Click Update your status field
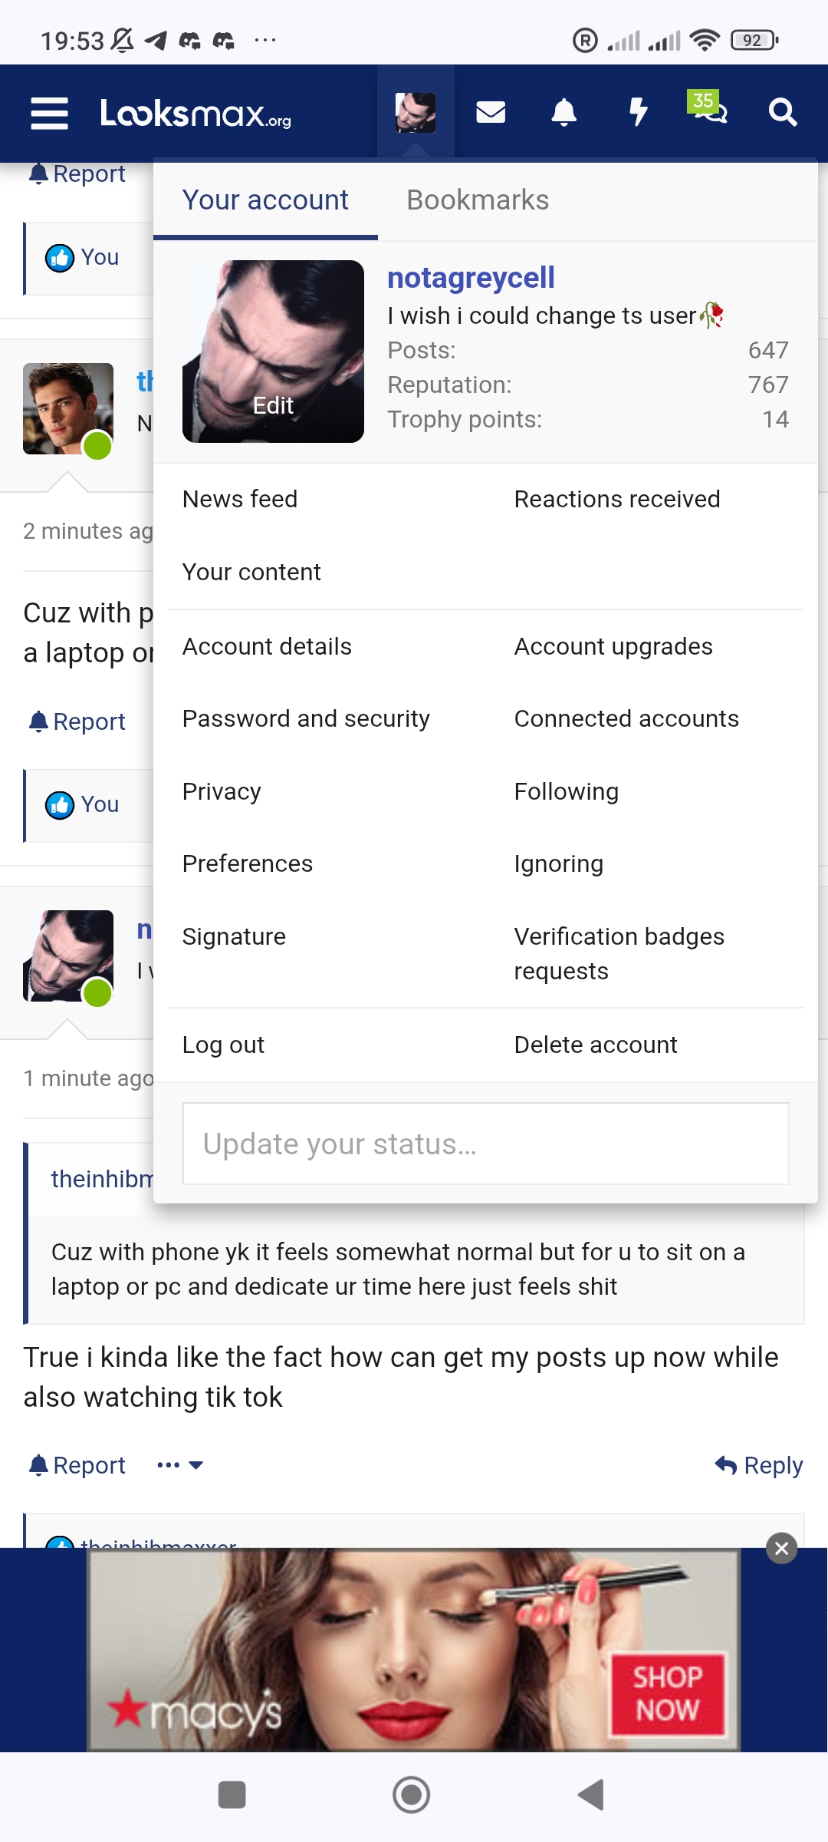Screen dimensions: 828x1842 tap(485, 1144)
